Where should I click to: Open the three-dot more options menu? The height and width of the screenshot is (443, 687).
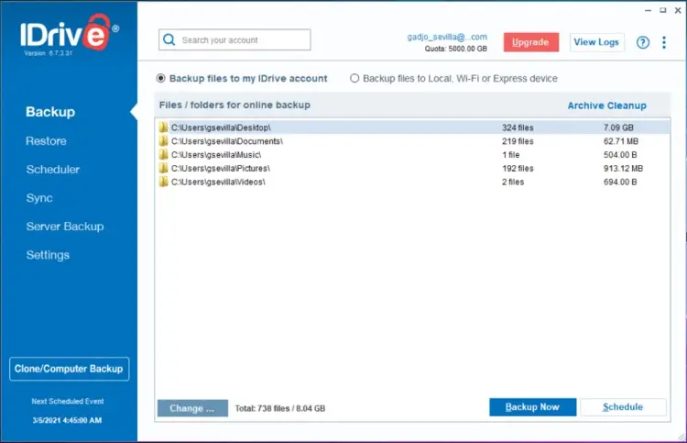point(664,42)
